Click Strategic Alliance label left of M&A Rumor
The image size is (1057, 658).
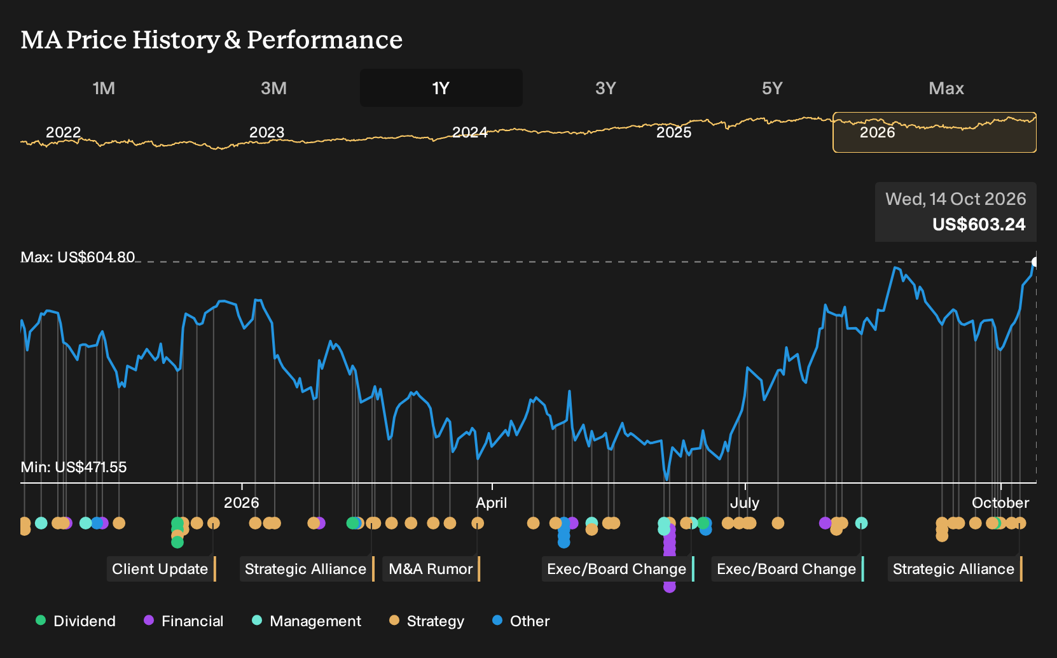[x=307, y=569]
